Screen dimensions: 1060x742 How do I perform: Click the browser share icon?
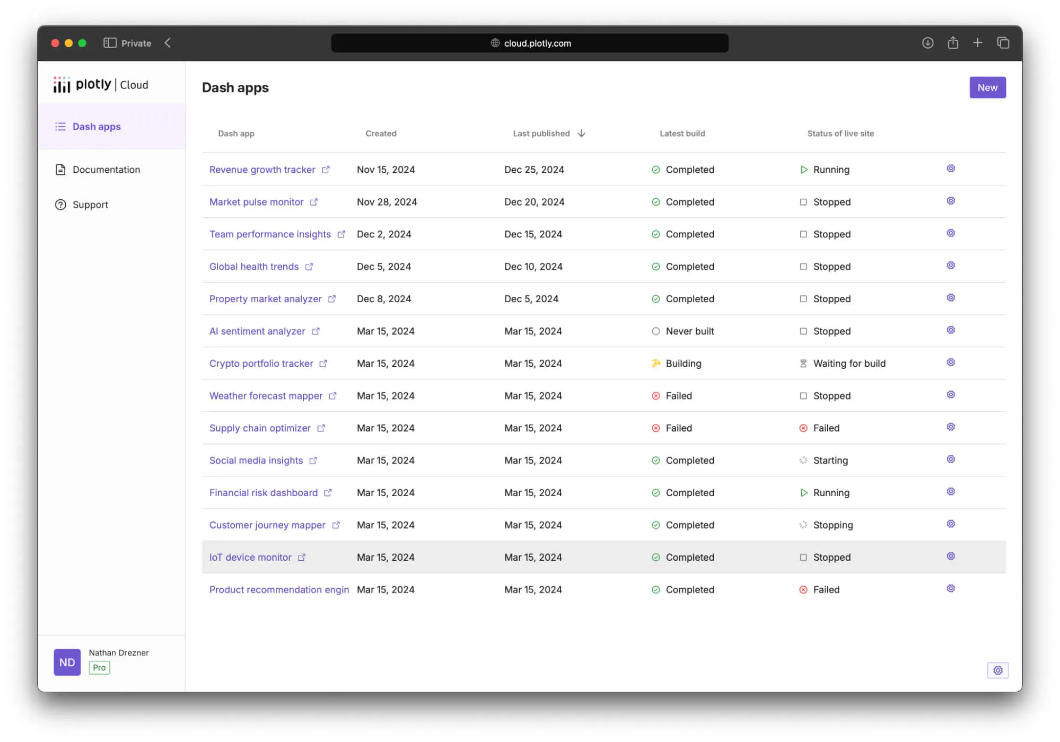point(953,42)
